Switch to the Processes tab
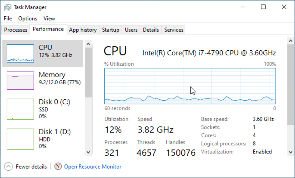 tap(16, 30)
